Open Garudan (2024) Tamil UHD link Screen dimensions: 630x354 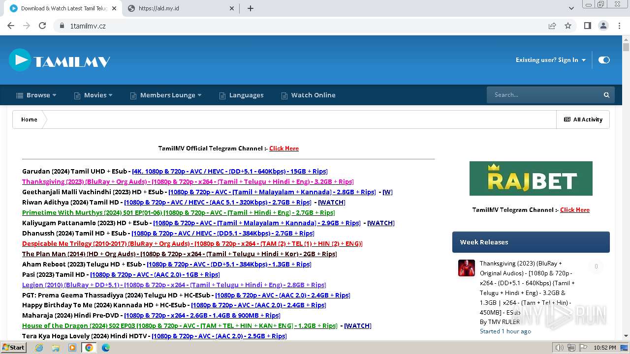(x=229, y=172)
